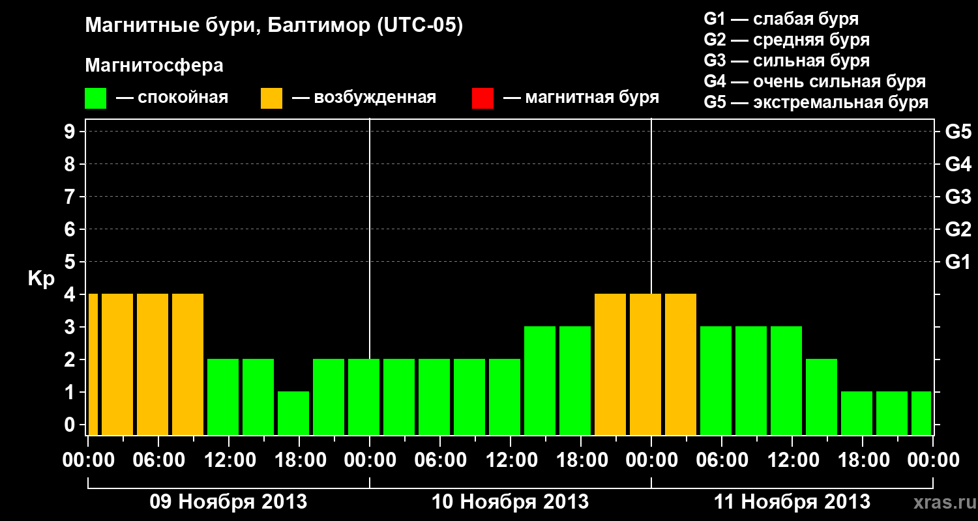Click the narrow orange bar at 09 Ноября start
The image size is (978, 521).
pyautogui.click(x=93, y=364)
